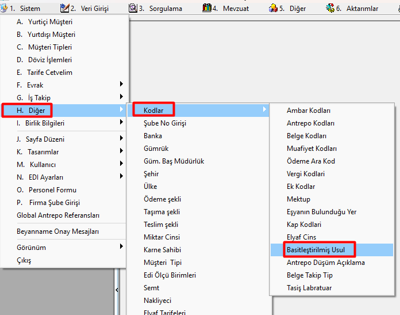Open Personel Formu menu item
The height and width of the screenshot is (315, 400).
[52, 190]
